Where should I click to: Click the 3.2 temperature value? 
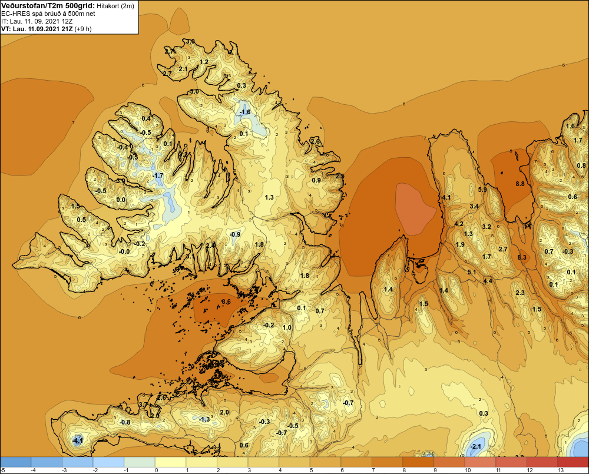click(487, 227)
